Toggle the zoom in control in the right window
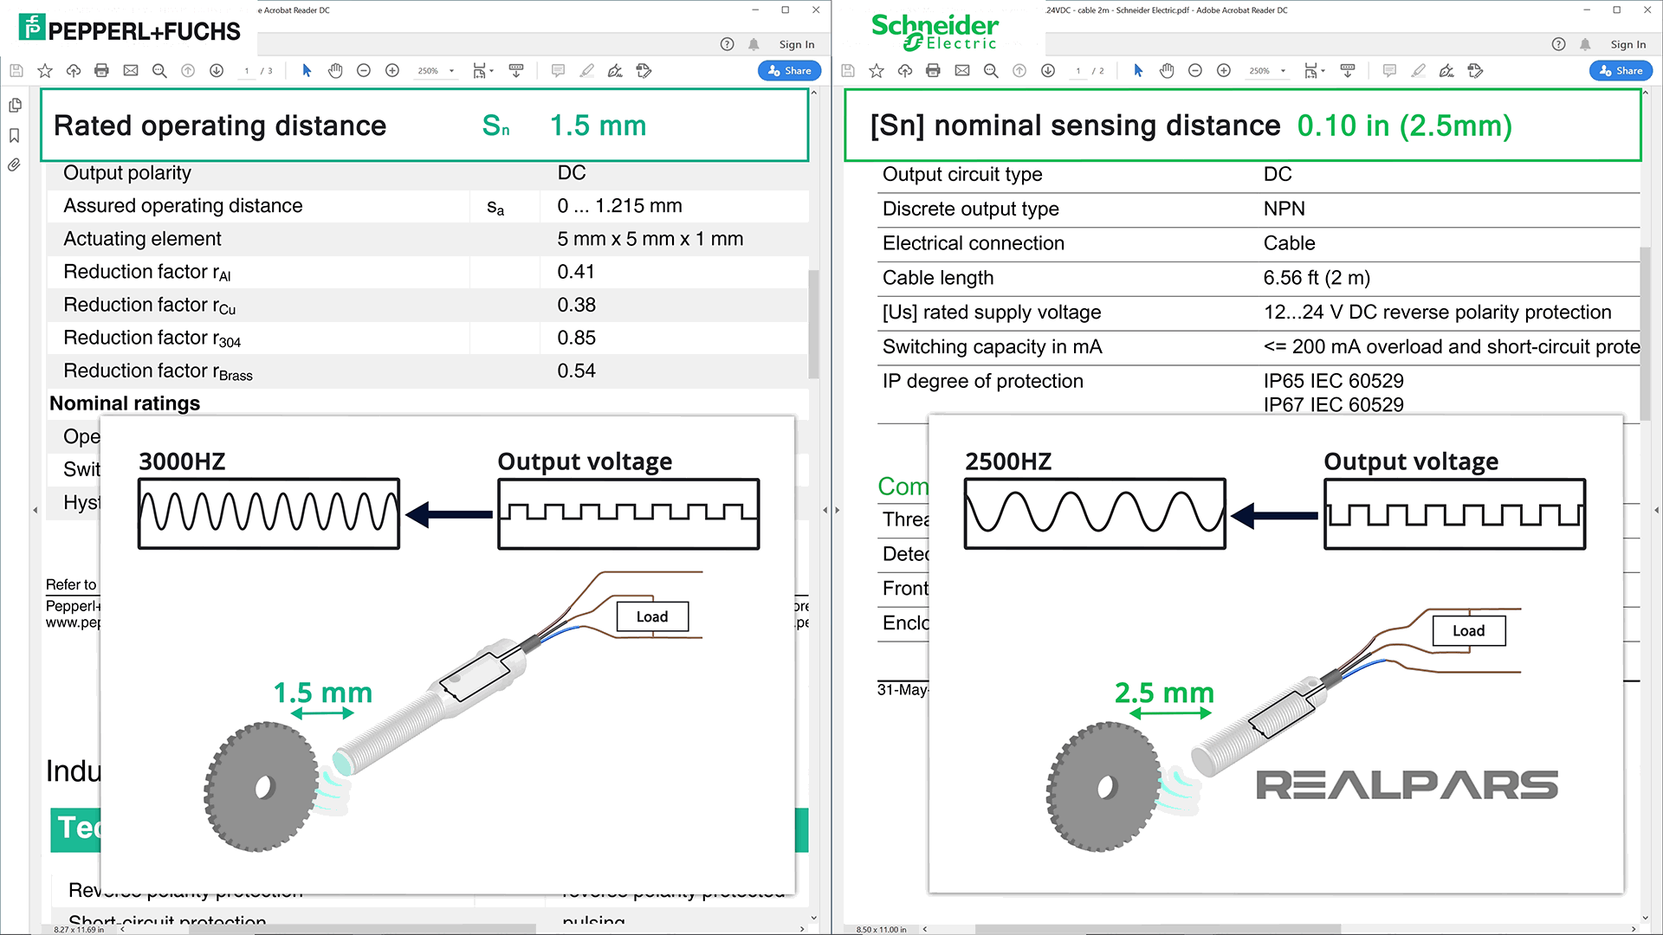 click(1224, 71)
